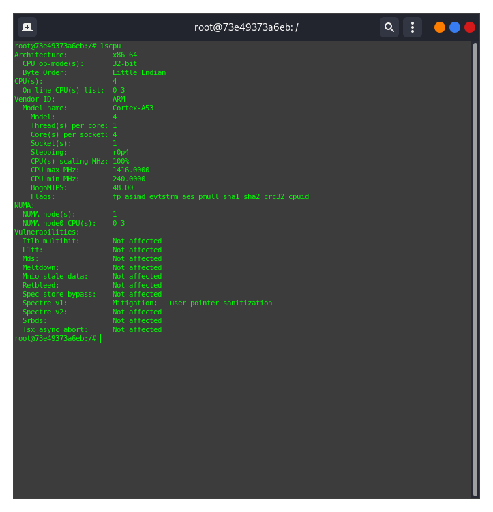Click the Vendor ID value ARM

coord(119,99)
